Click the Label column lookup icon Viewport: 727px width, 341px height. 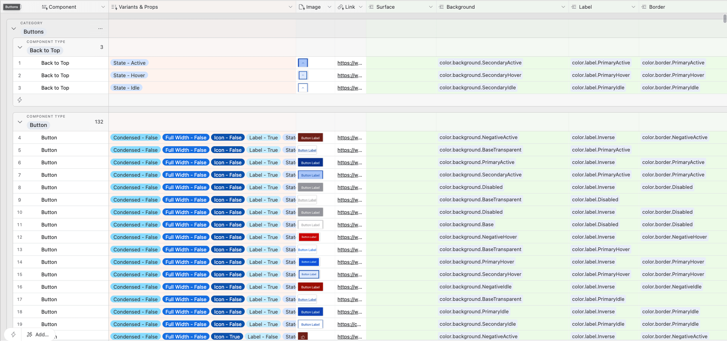coord(574,7)
